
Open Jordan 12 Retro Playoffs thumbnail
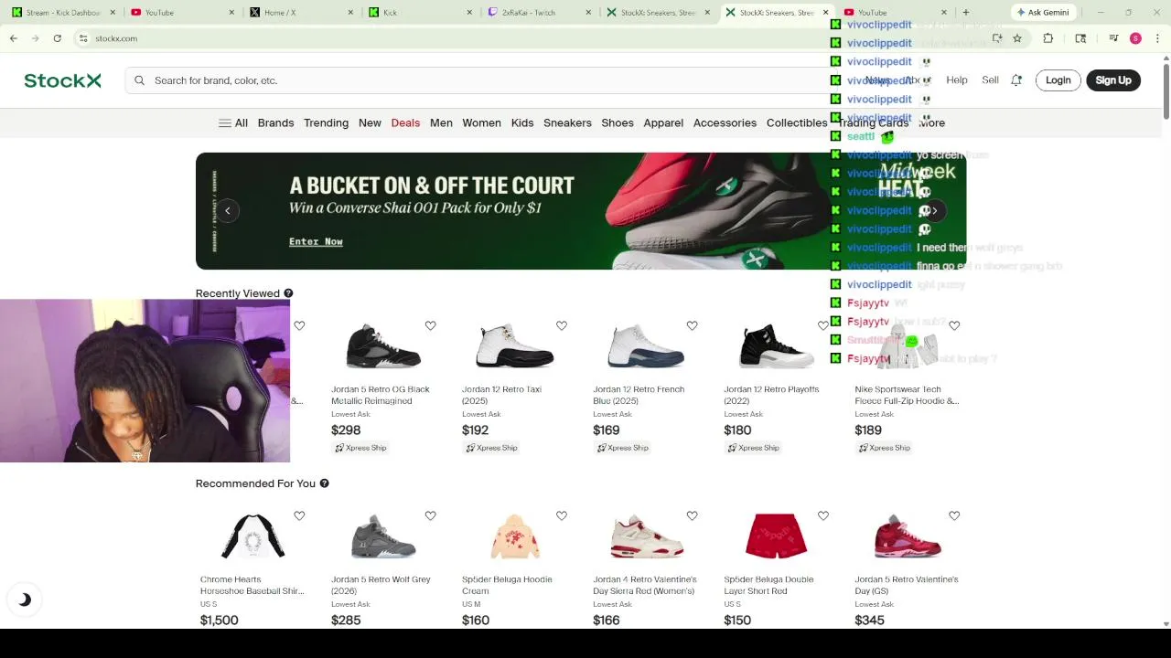click(x=776, y=348)
